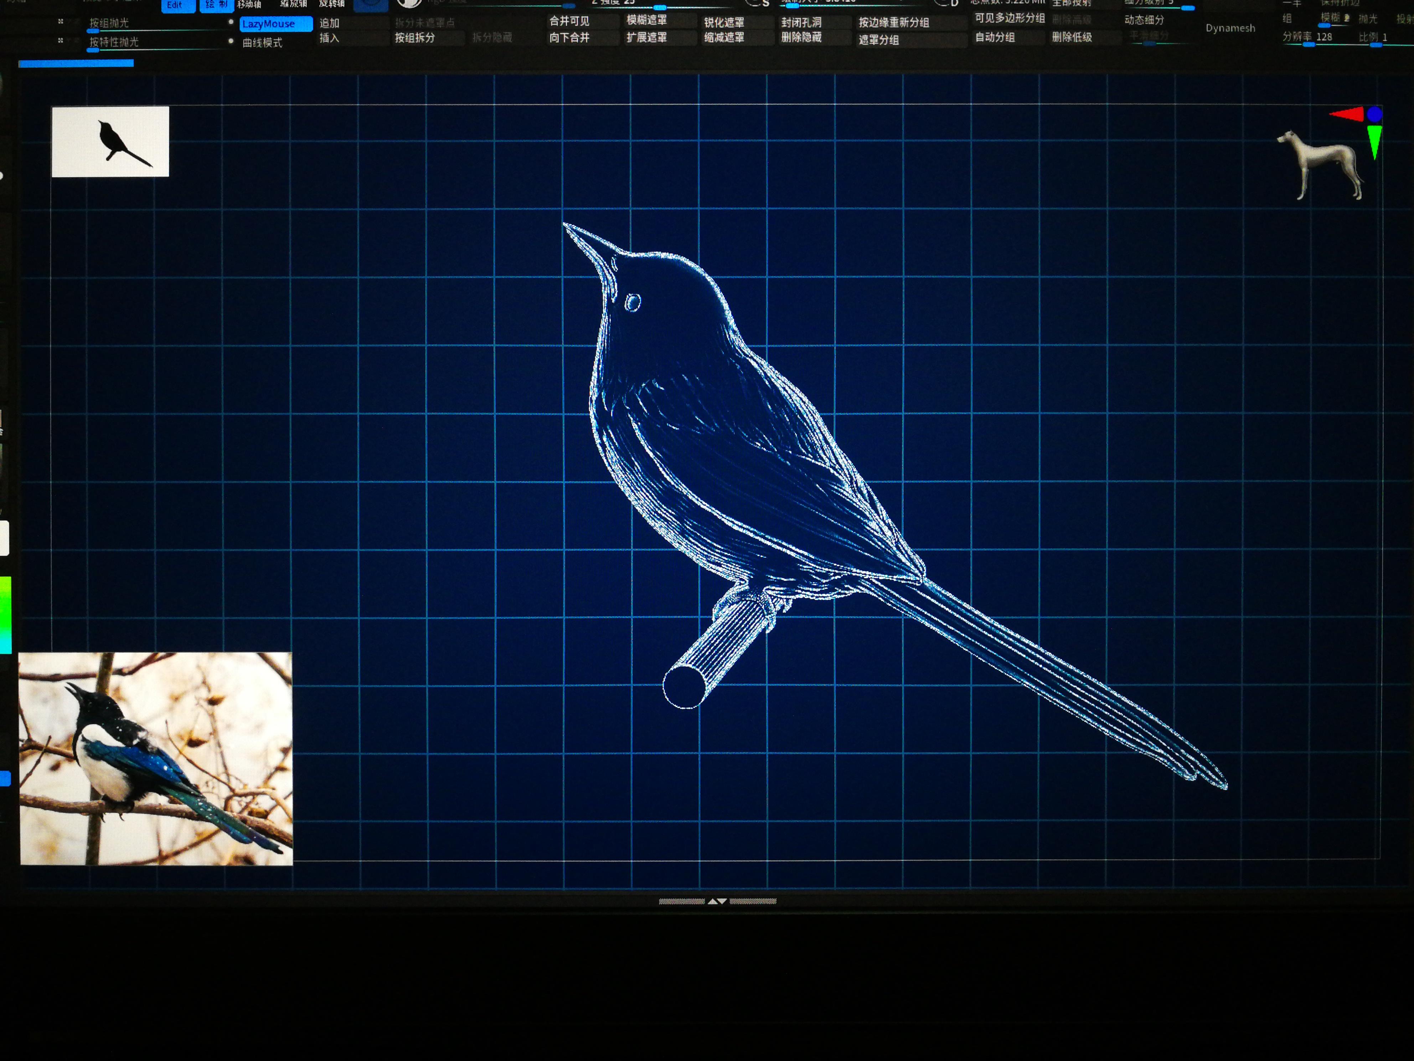Click 按组拆分 split by groups button
Screen dimensions: 1414x1061
[x=415, y=38]
